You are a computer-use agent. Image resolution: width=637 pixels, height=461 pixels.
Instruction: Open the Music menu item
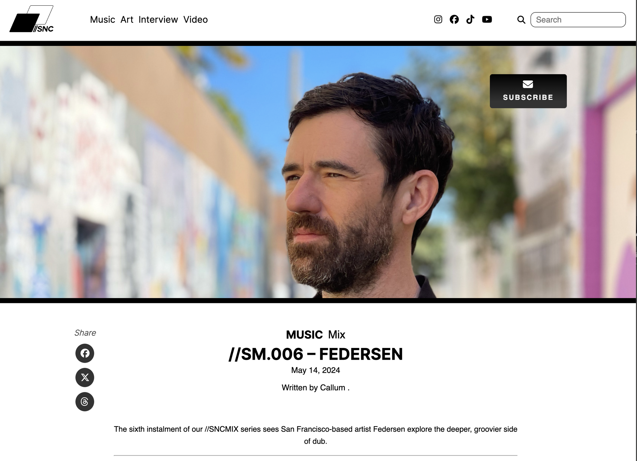102,20
